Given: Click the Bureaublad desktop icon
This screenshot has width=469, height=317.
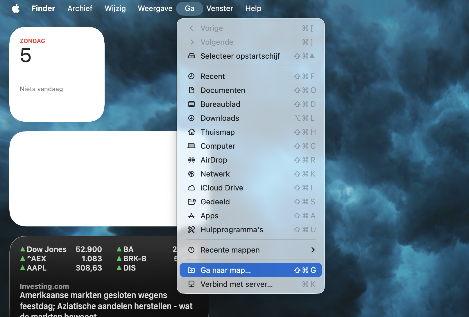Looking at the screenshot, I should click(x=191, y=104).
